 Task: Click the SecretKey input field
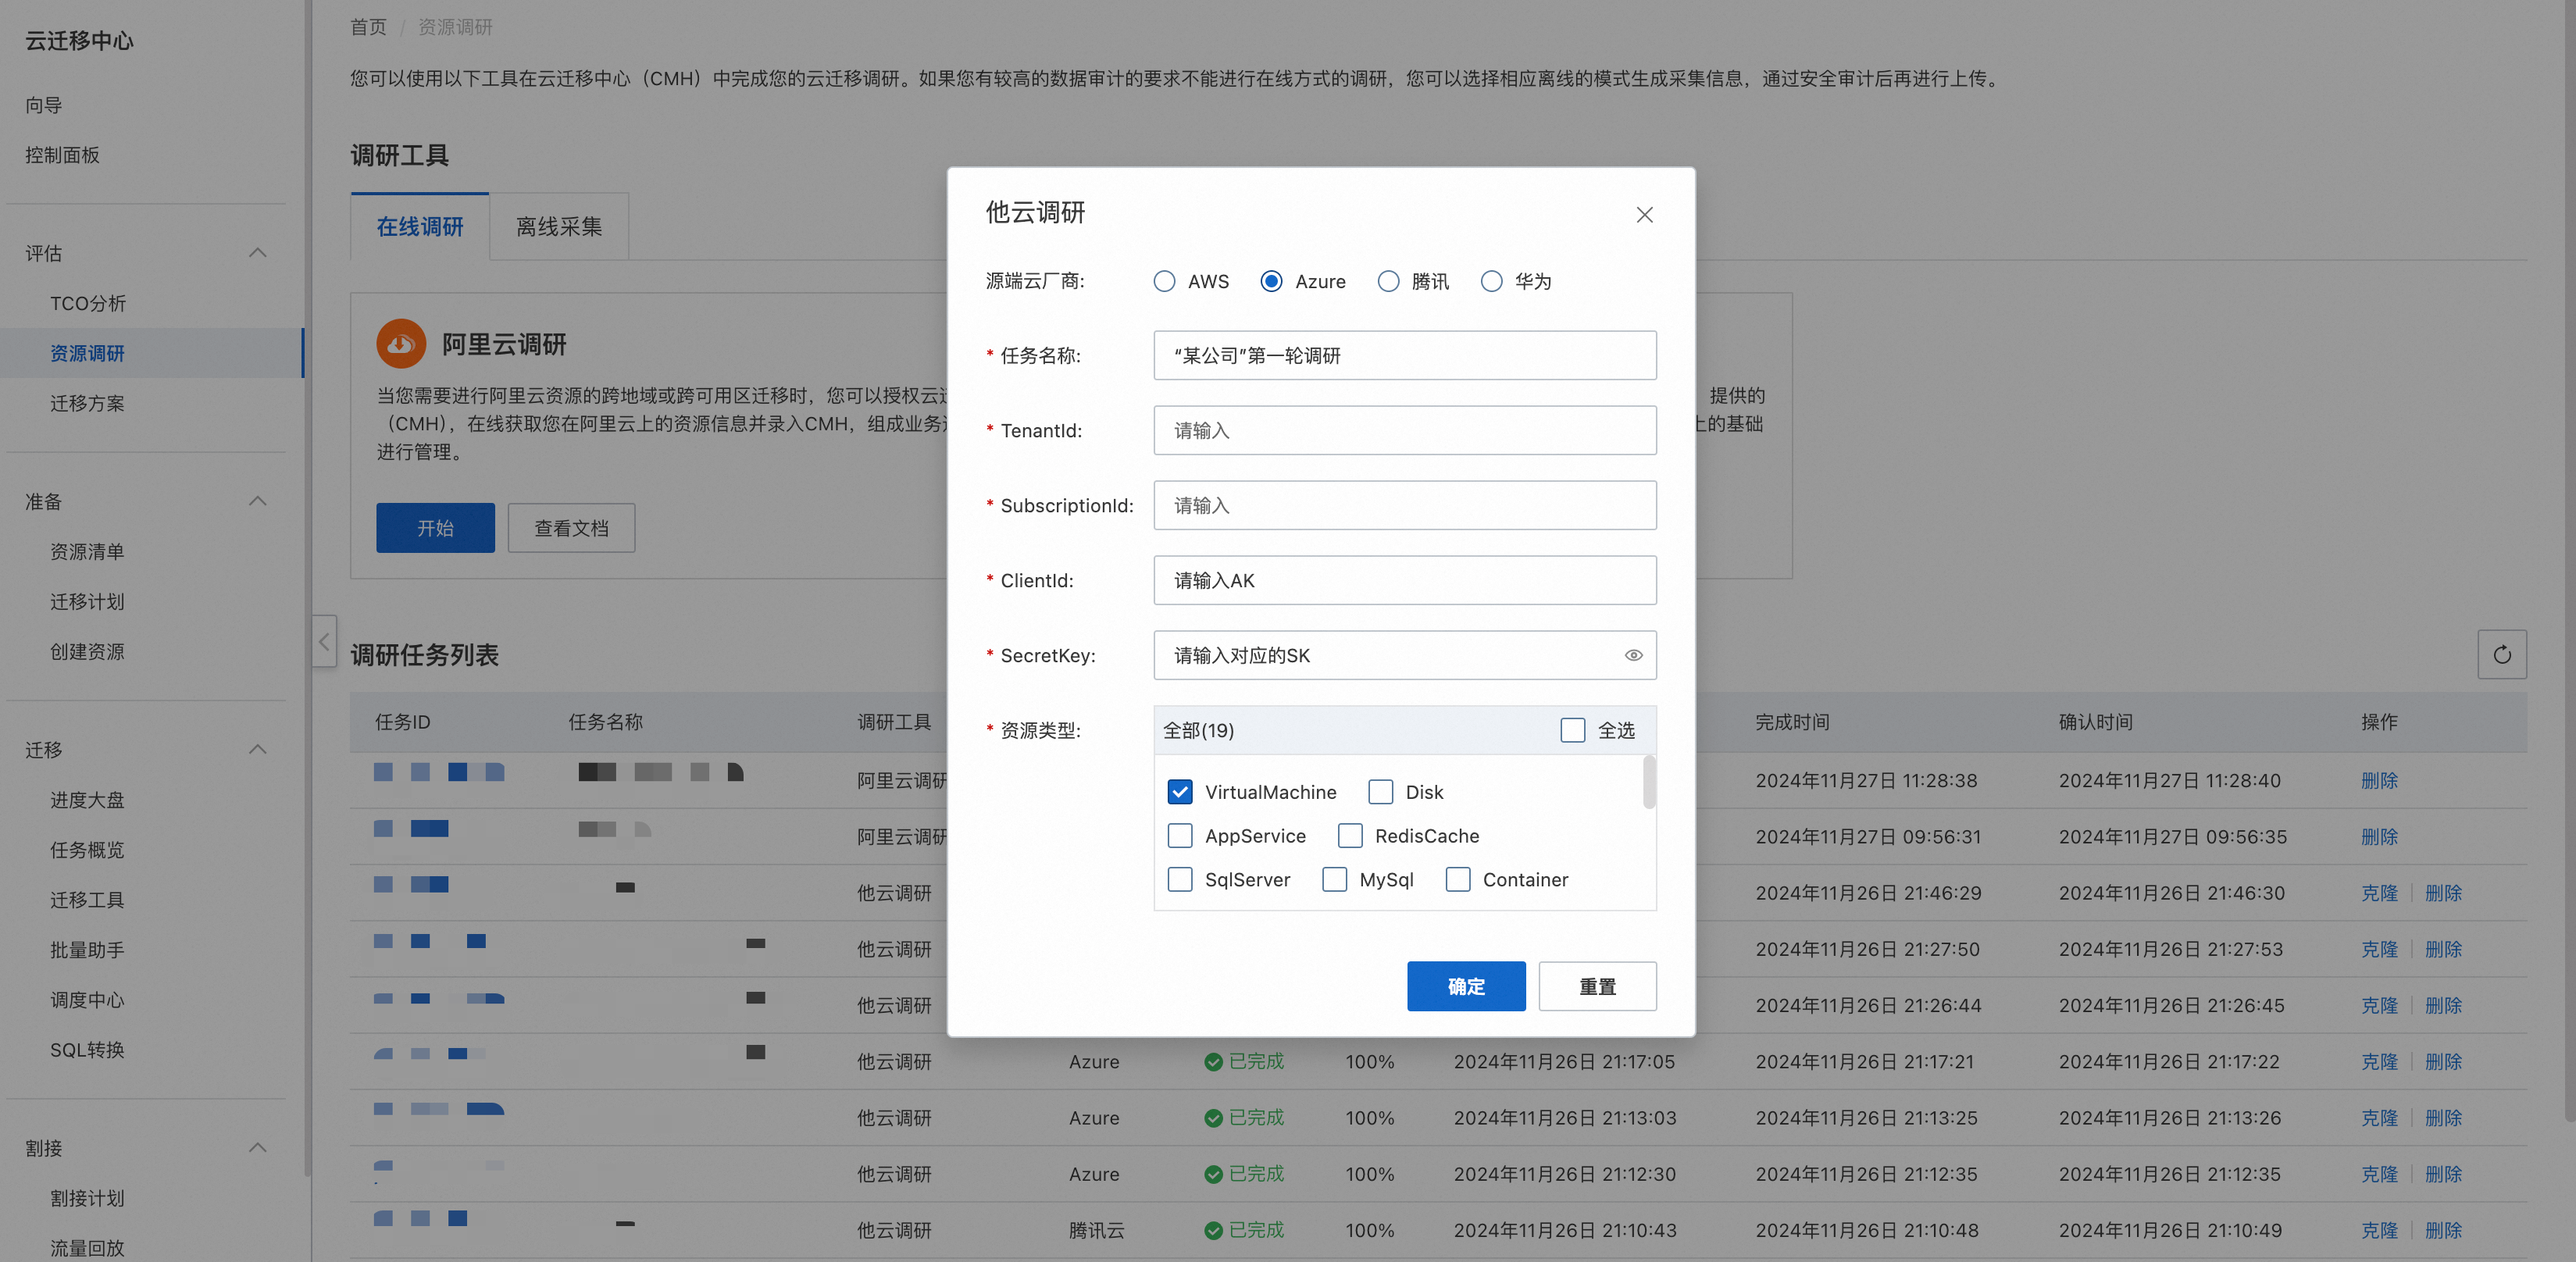click(x=1405, y=655)
